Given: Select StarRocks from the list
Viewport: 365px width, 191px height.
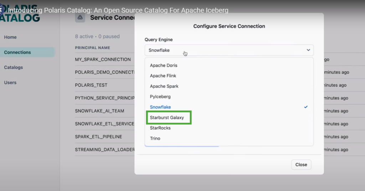Looking at the screenshot, I should tap(160, 128).
